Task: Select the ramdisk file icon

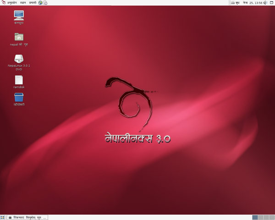Action: pyautogui.click(x=19, y=80)
